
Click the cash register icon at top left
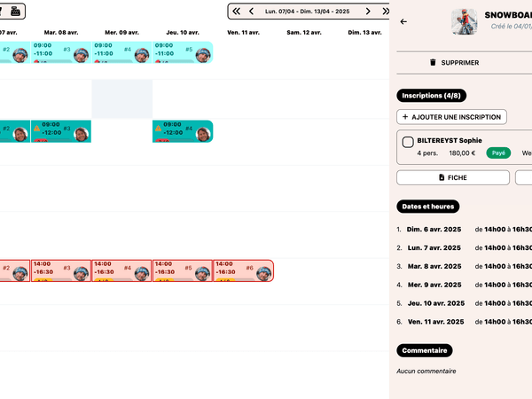point(16,11)
